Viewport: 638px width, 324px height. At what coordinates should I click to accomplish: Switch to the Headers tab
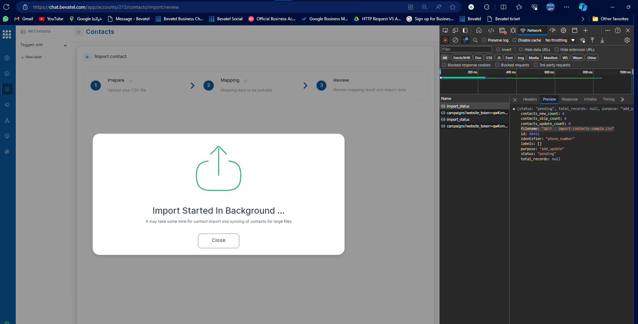(530, 100)
